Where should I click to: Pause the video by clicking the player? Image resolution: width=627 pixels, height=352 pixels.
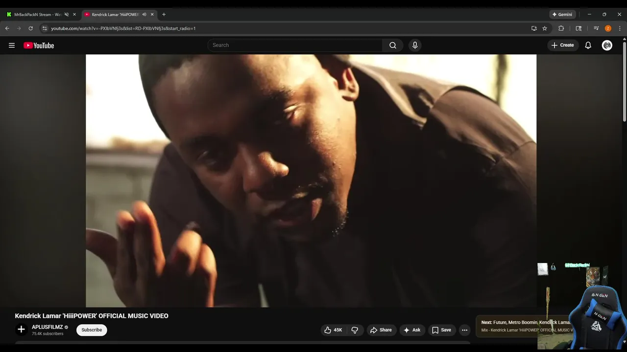[x=311, y=180]
